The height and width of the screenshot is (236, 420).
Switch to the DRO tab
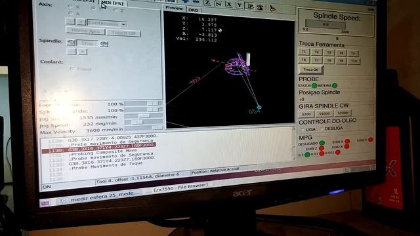193,10
